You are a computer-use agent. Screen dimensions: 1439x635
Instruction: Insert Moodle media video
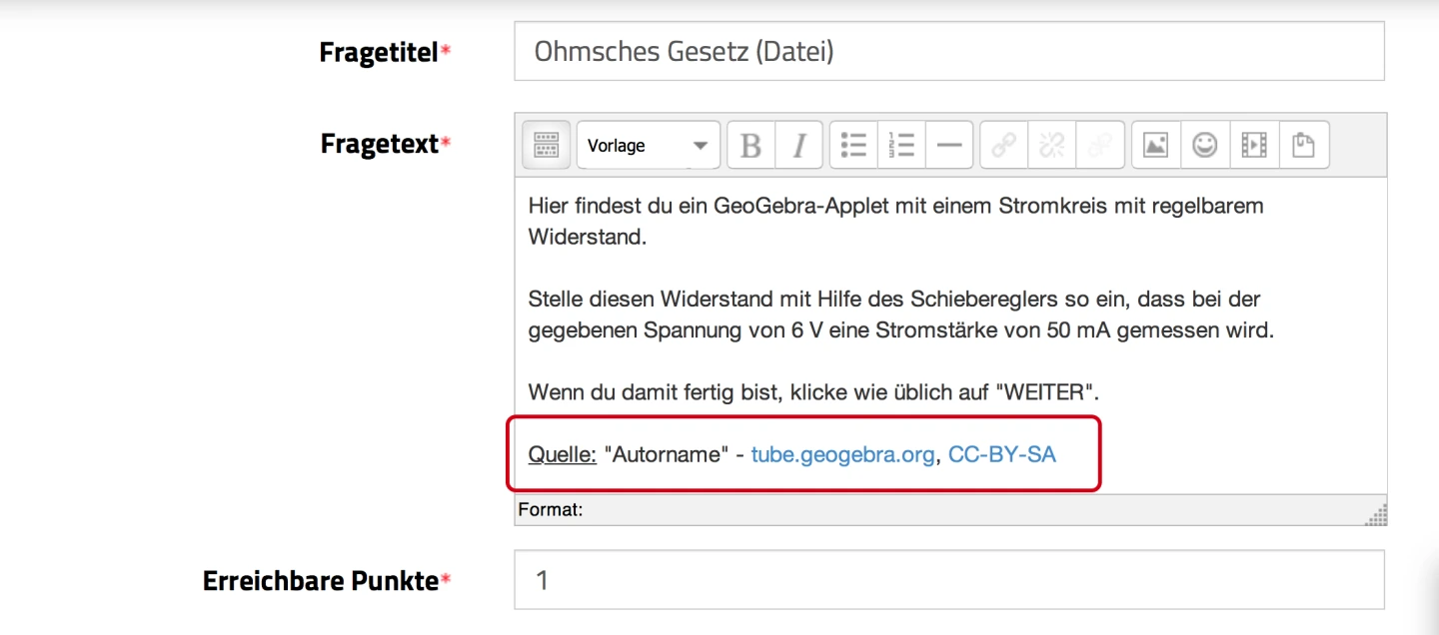(1254, 146)
